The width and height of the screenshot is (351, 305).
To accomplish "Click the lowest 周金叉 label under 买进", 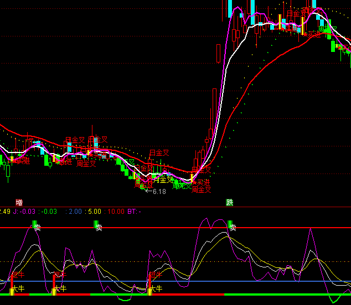I will [202, 190].
